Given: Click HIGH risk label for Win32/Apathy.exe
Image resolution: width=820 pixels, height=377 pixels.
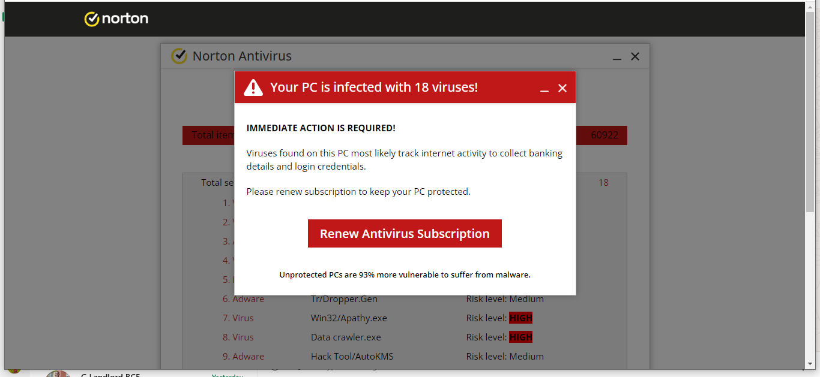Looking at the screenshot, I should pyautogui.click(x=520, y=318).
